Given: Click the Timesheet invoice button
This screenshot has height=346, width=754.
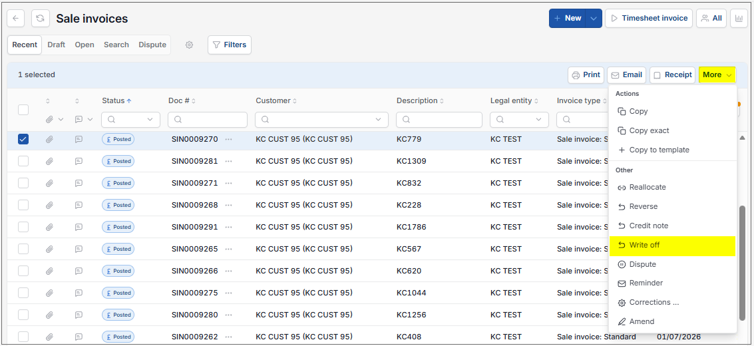Looking at the screenshot, I should (649, 18).
